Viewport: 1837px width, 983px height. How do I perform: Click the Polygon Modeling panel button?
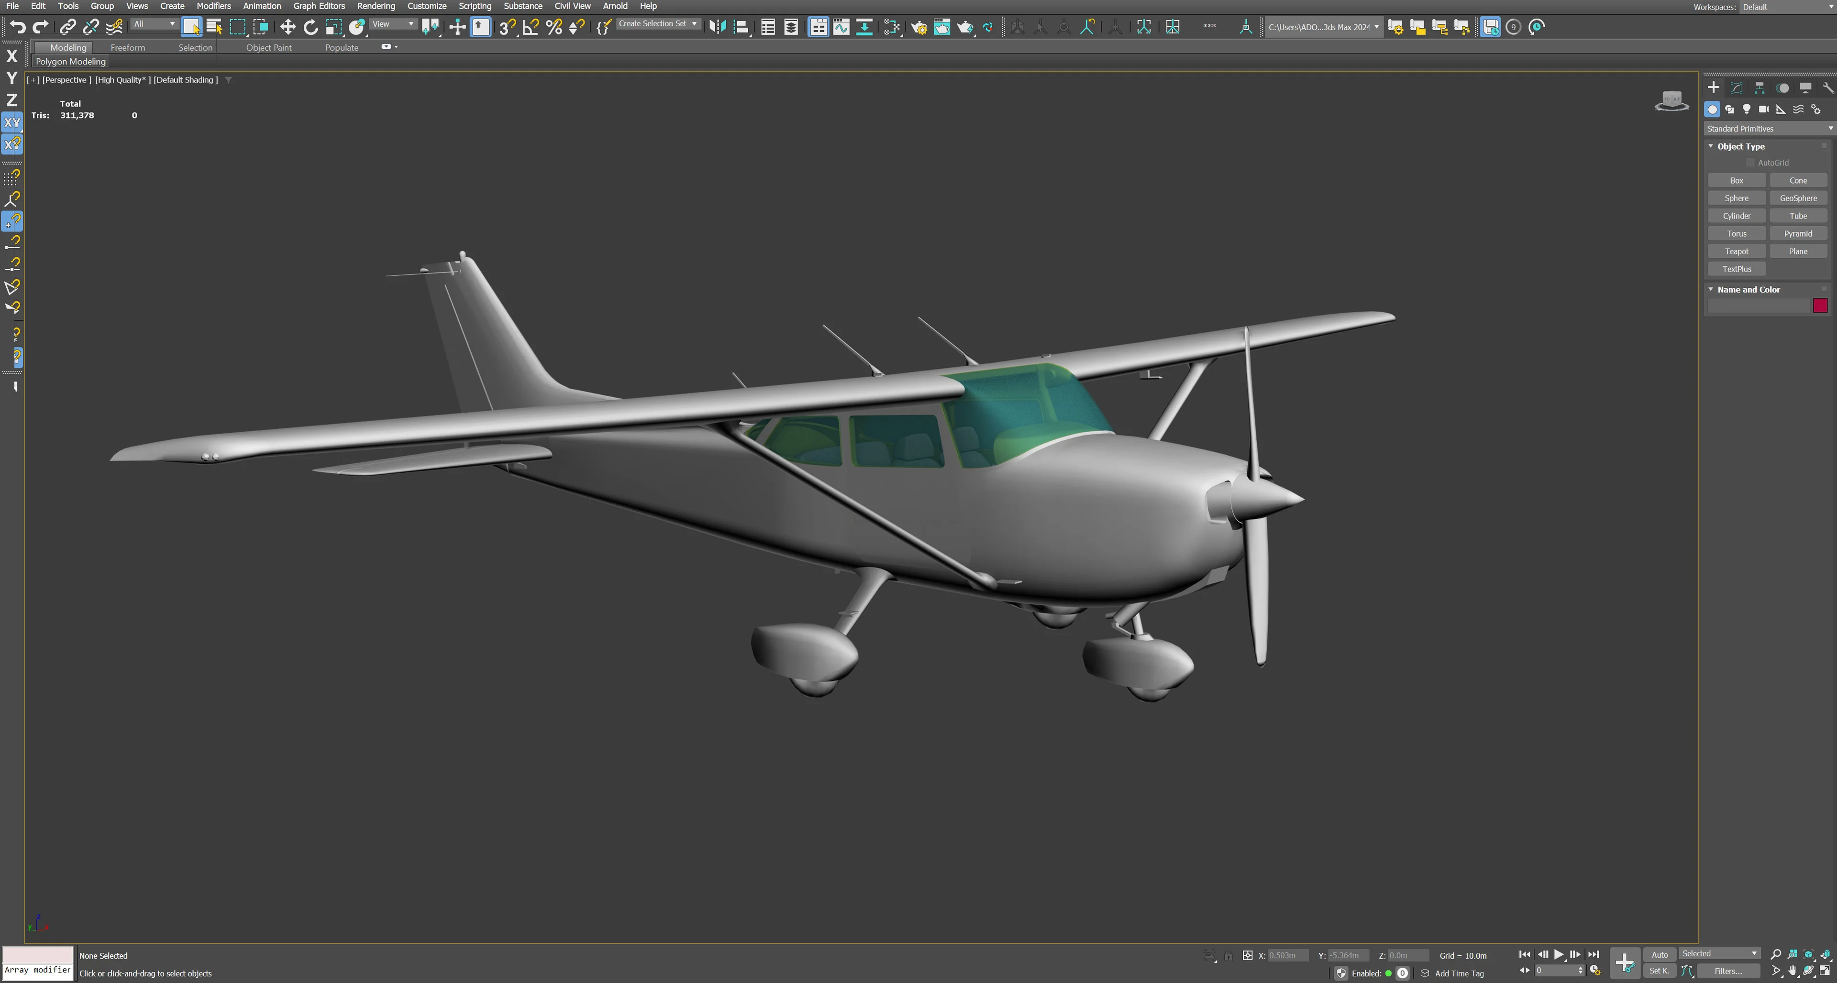coord(71,61)
